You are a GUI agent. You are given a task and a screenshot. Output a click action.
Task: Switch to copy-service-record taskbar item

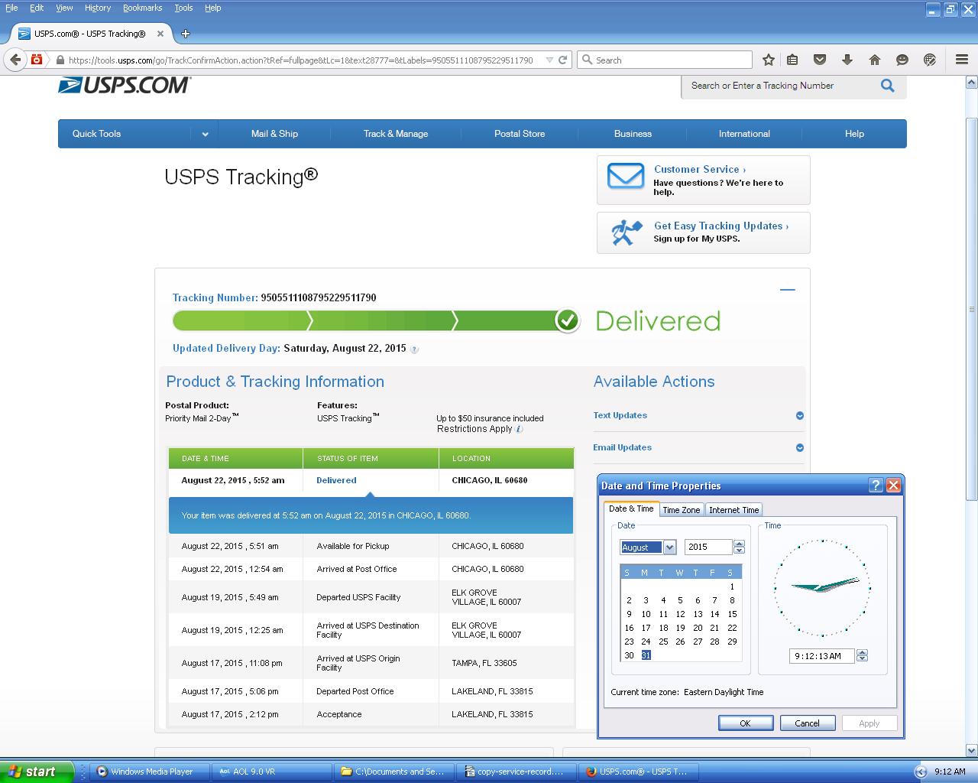(516, 772)
